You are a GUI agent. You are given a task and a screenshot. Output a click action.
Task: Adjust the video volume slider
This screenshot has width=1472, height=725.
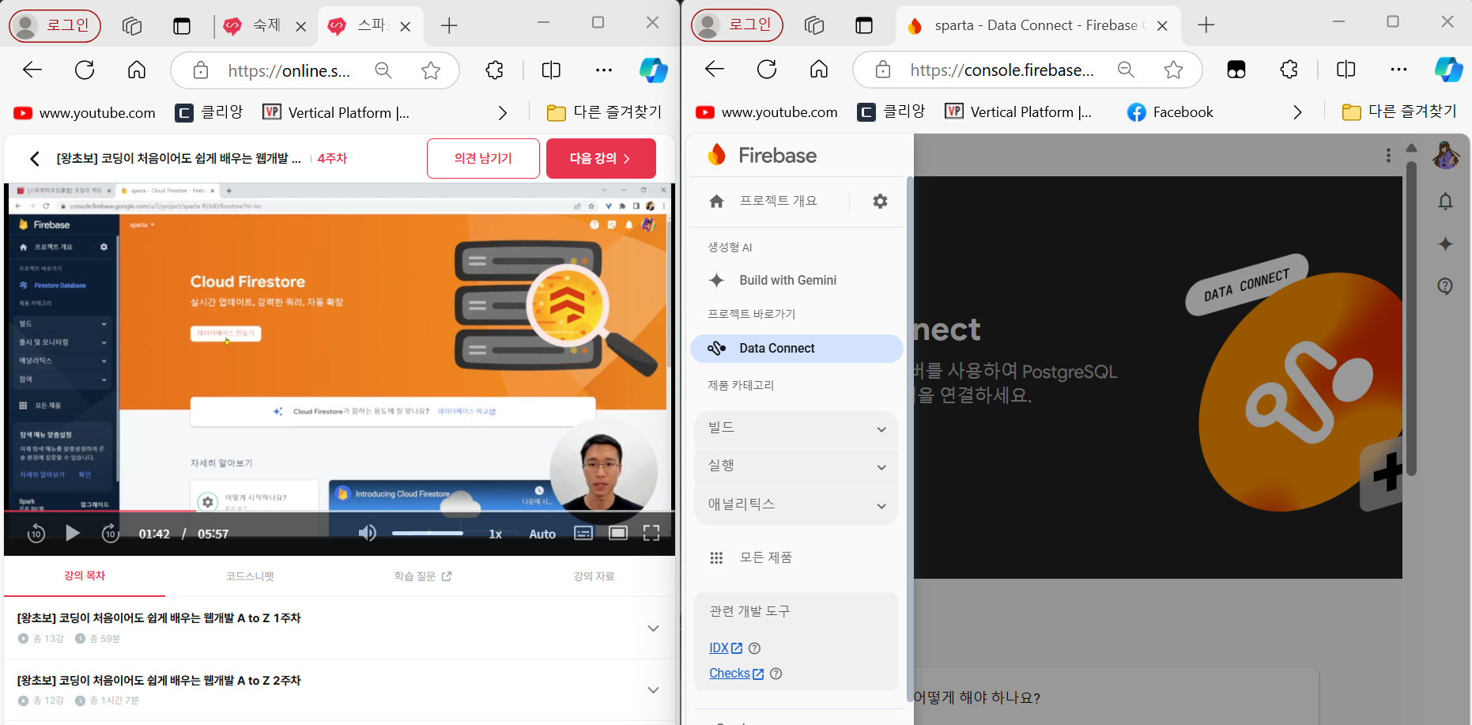click(428, 533)
